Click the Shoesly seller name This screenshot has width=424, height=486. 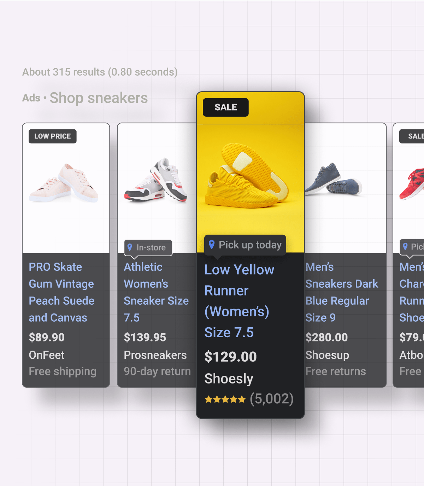(229, 379)
